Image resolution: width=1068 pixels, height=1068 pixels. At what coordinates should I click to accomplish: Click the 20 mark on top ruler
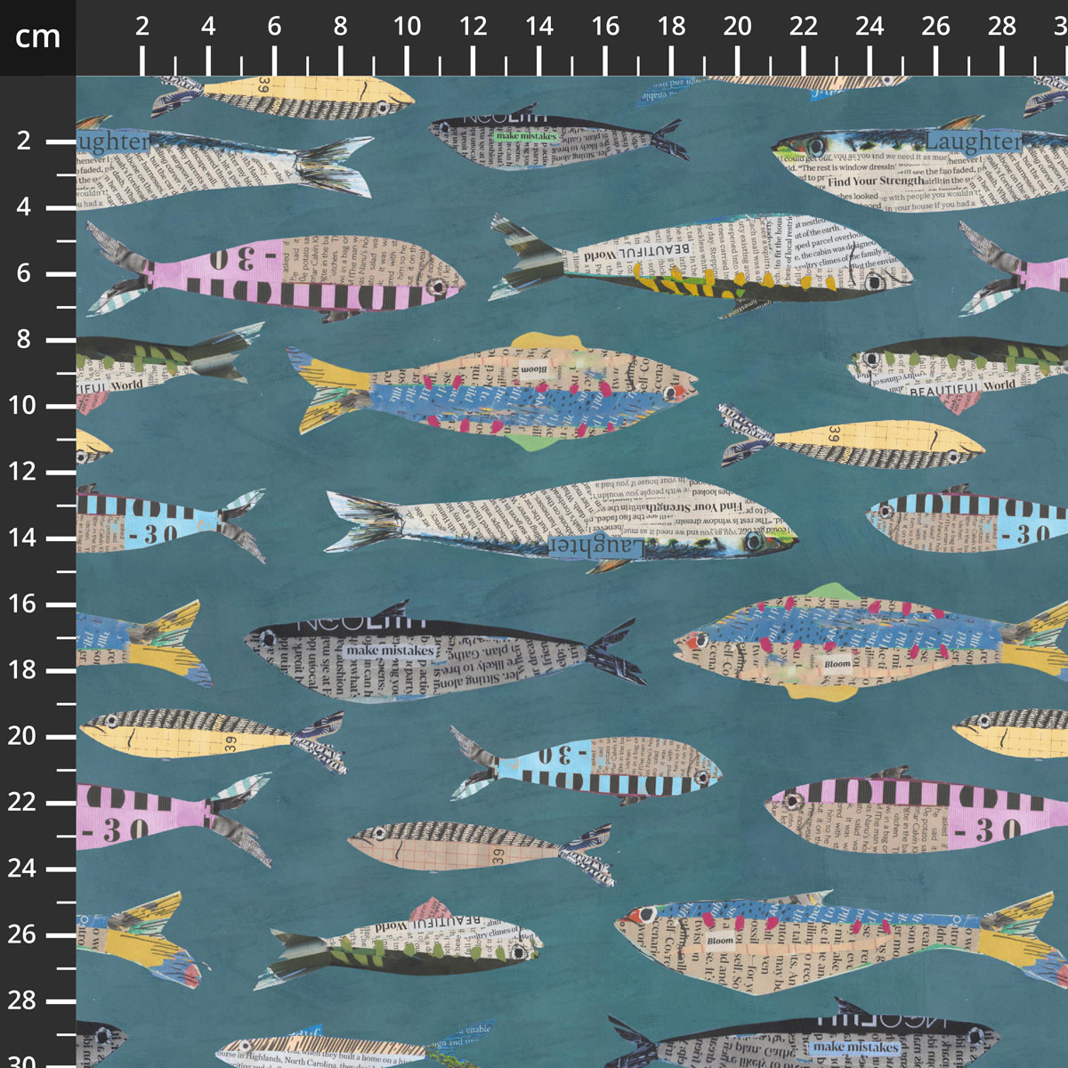tap(737, 27)
